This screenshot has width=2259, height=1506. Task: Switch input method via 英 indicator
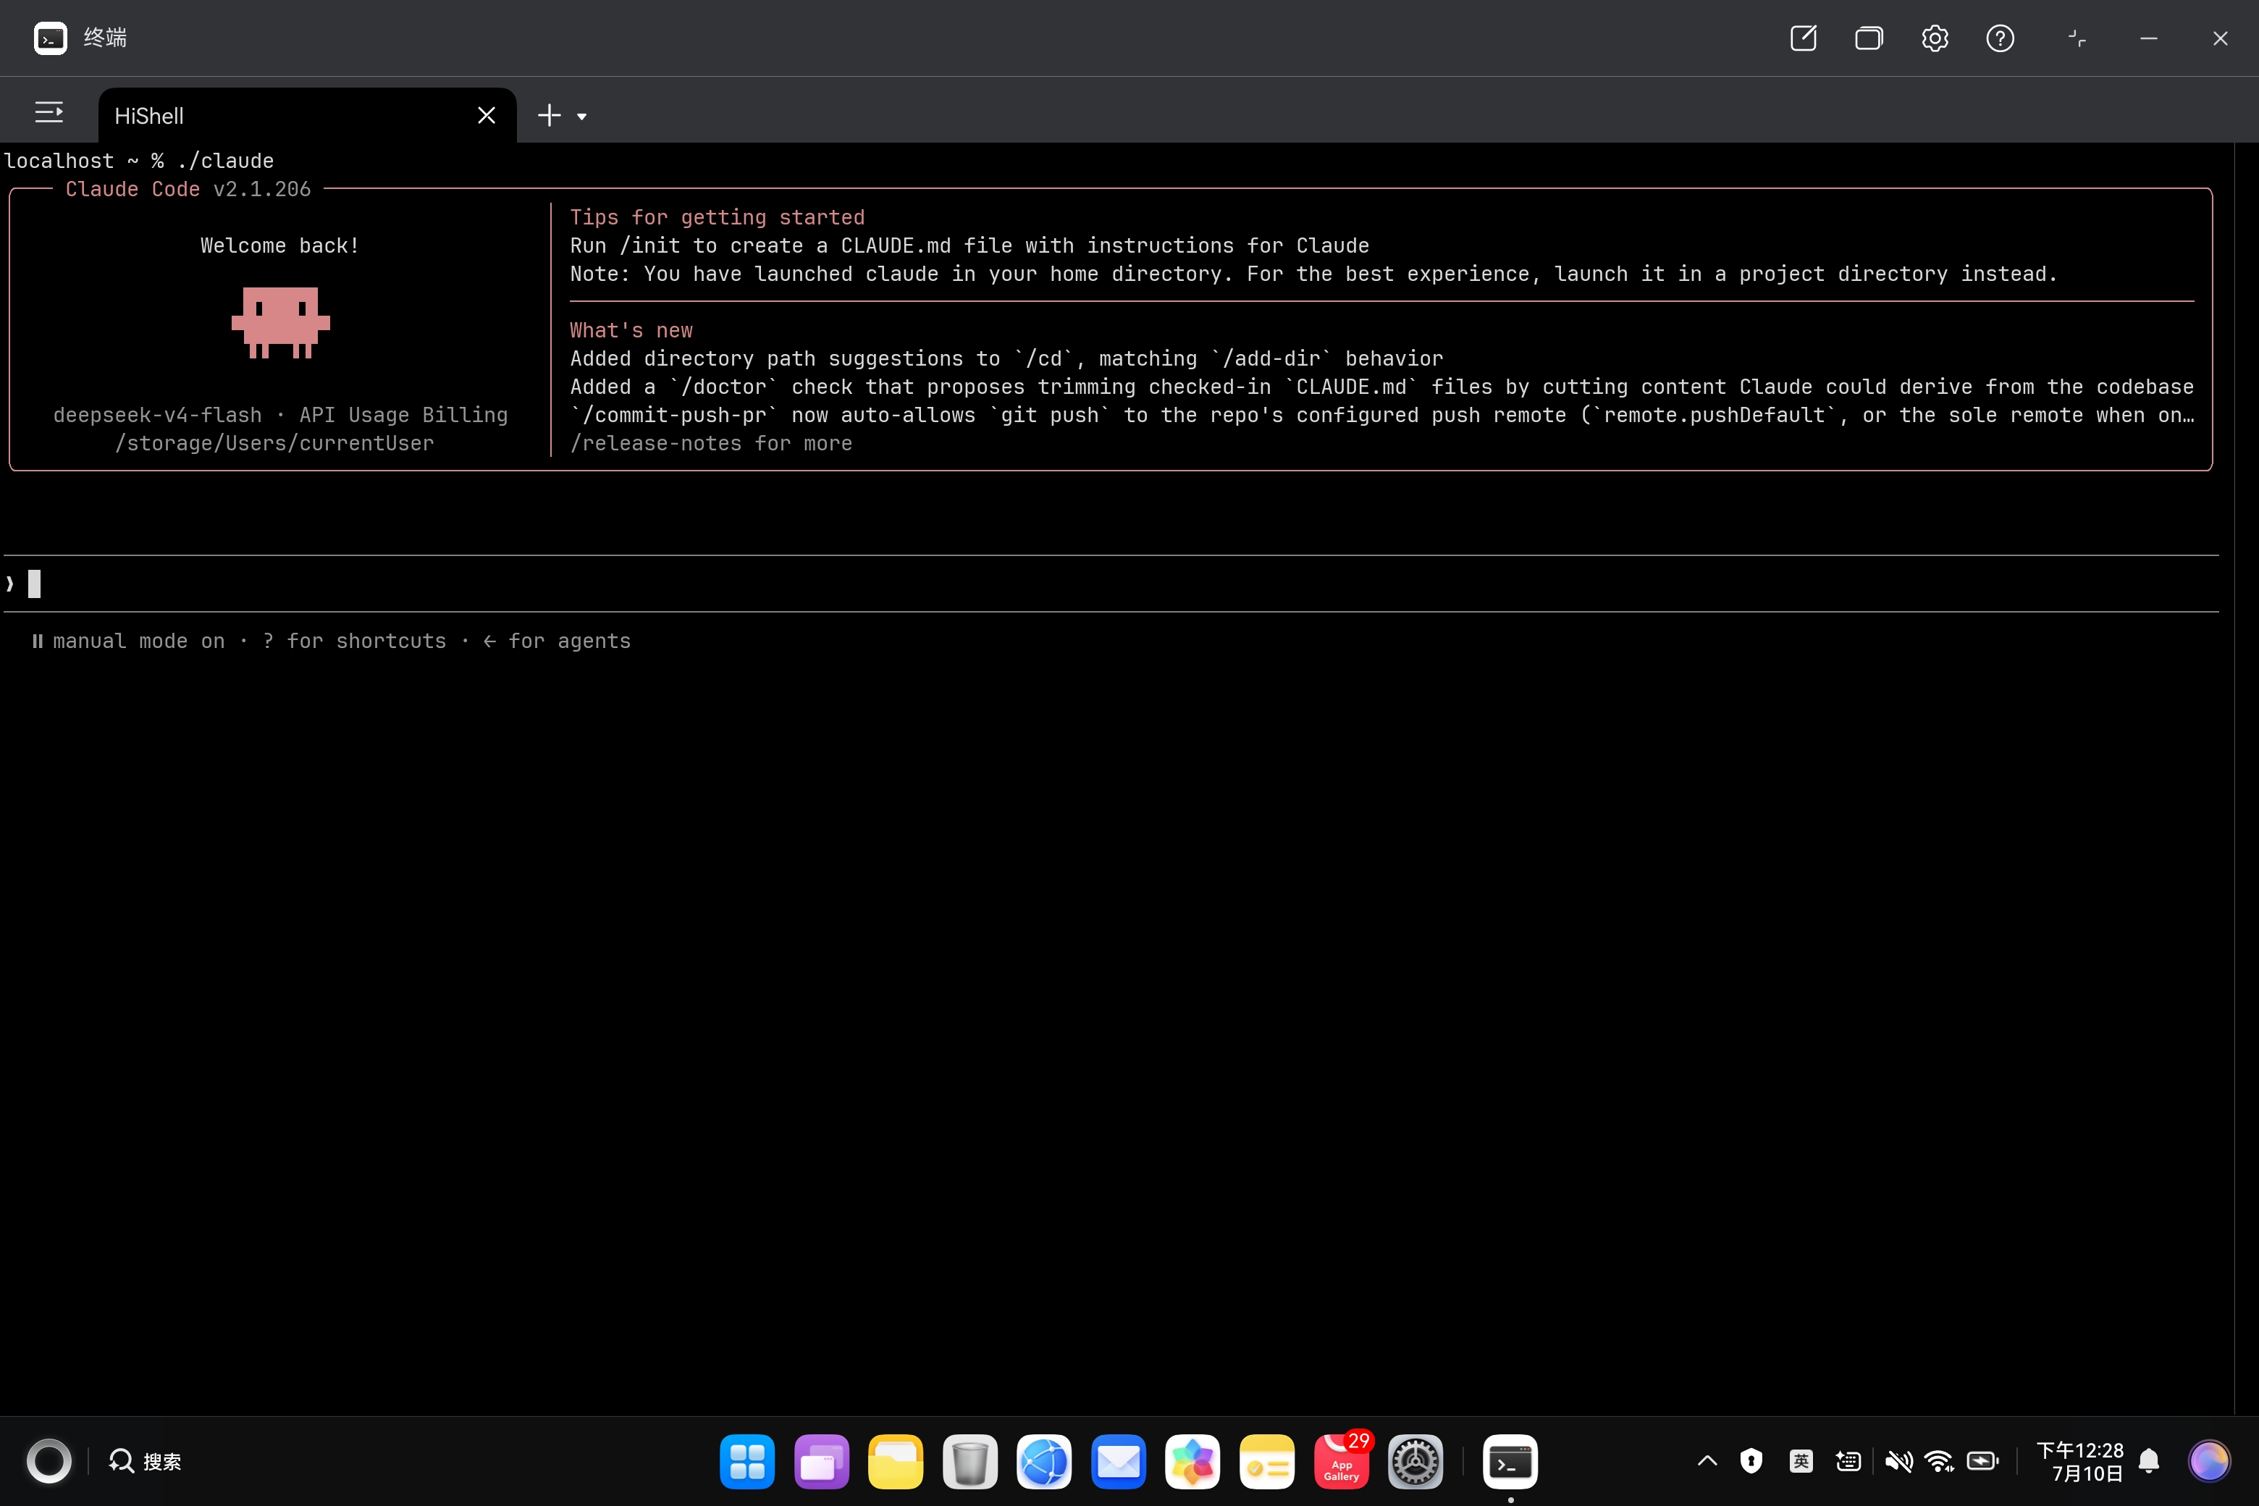coord(1801,1461)
